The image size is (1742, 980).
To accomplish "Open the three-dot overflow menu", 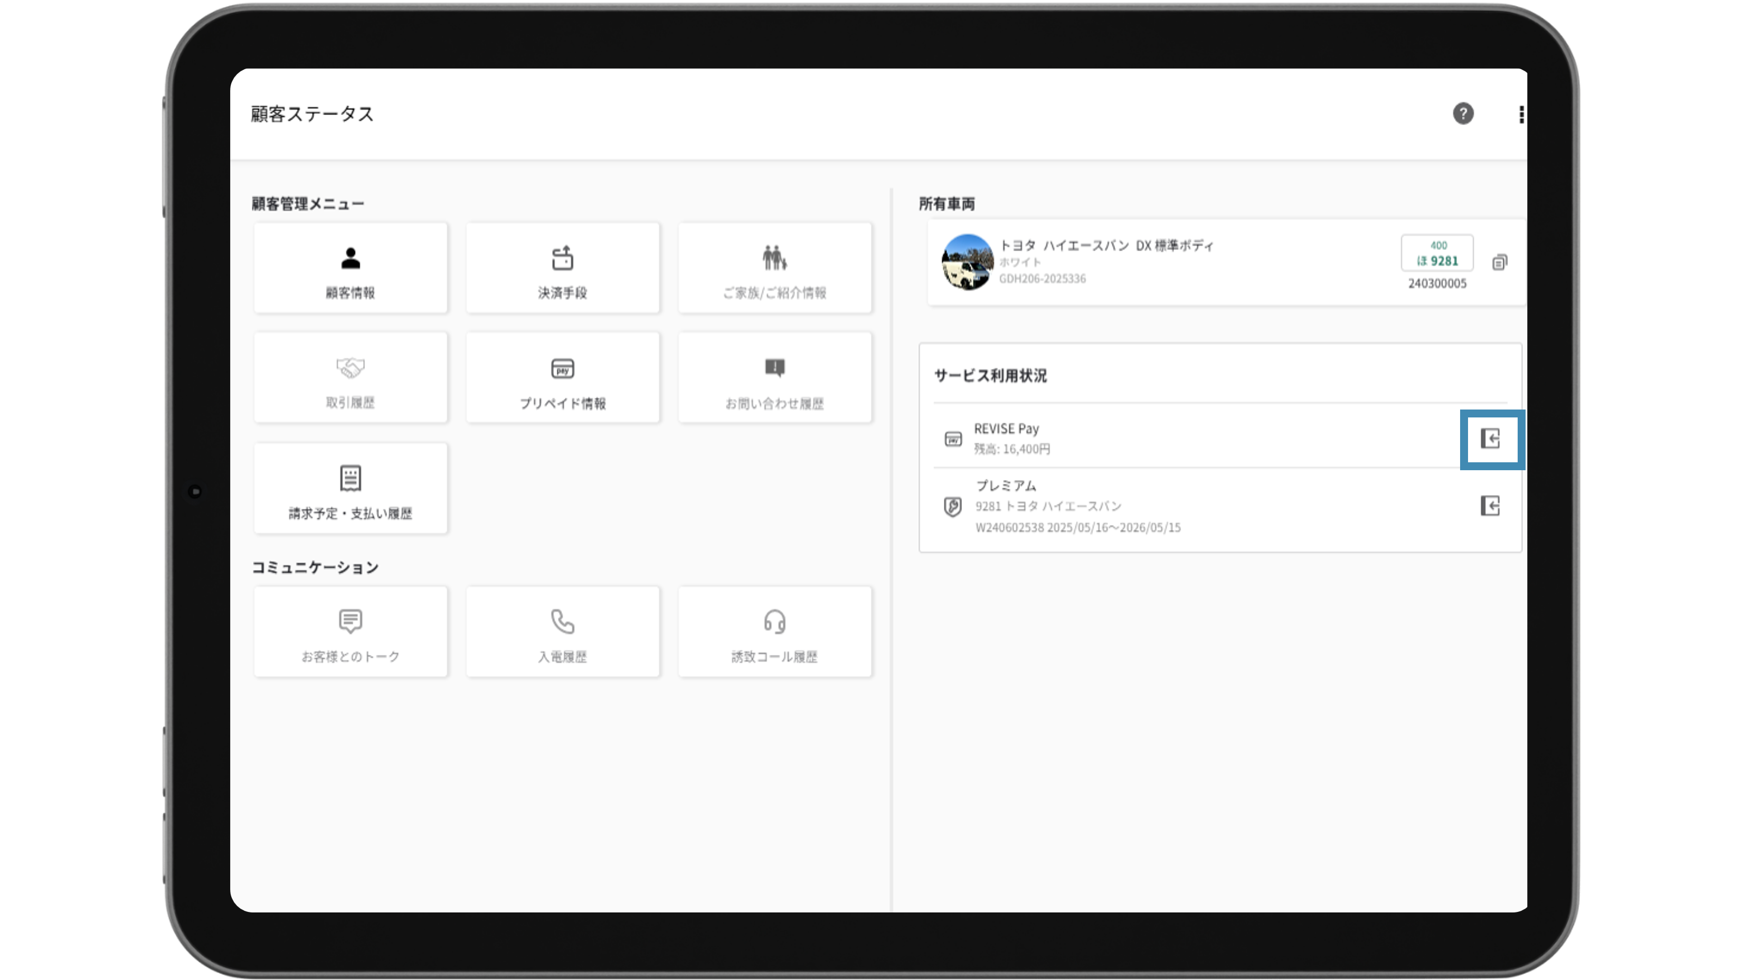I will pyautogui.click(x=1521, y=114).
